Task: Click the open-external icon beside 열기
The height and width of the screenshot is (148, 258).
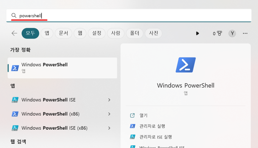Action: [132, 115]
